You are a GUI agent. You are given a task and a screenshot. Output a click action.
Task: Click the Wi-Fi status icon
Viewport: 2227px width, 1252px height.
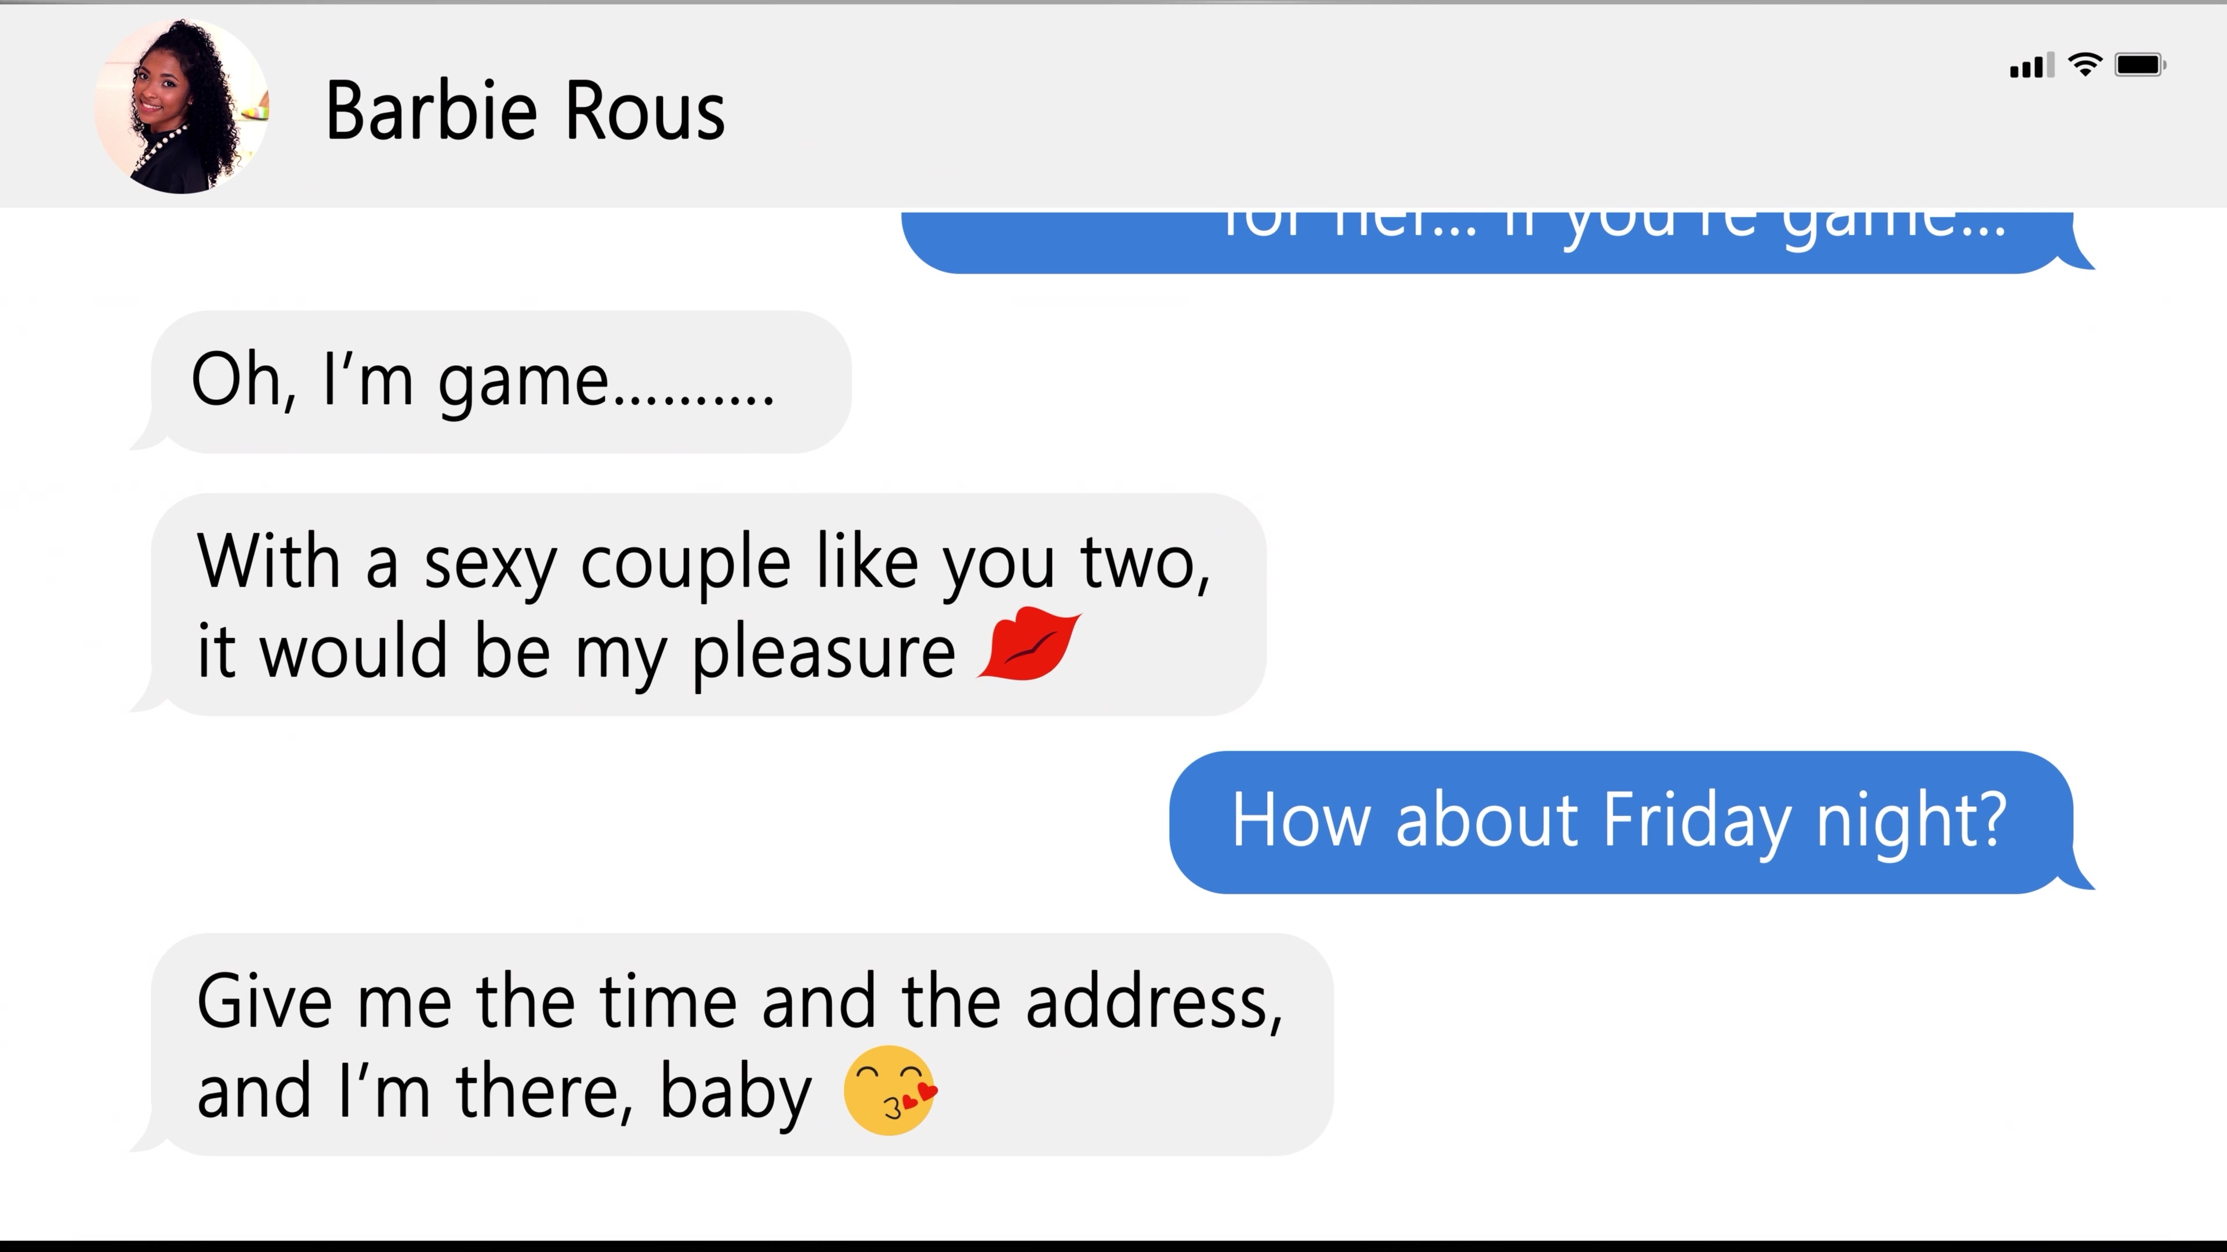(x=2084, y=65)
